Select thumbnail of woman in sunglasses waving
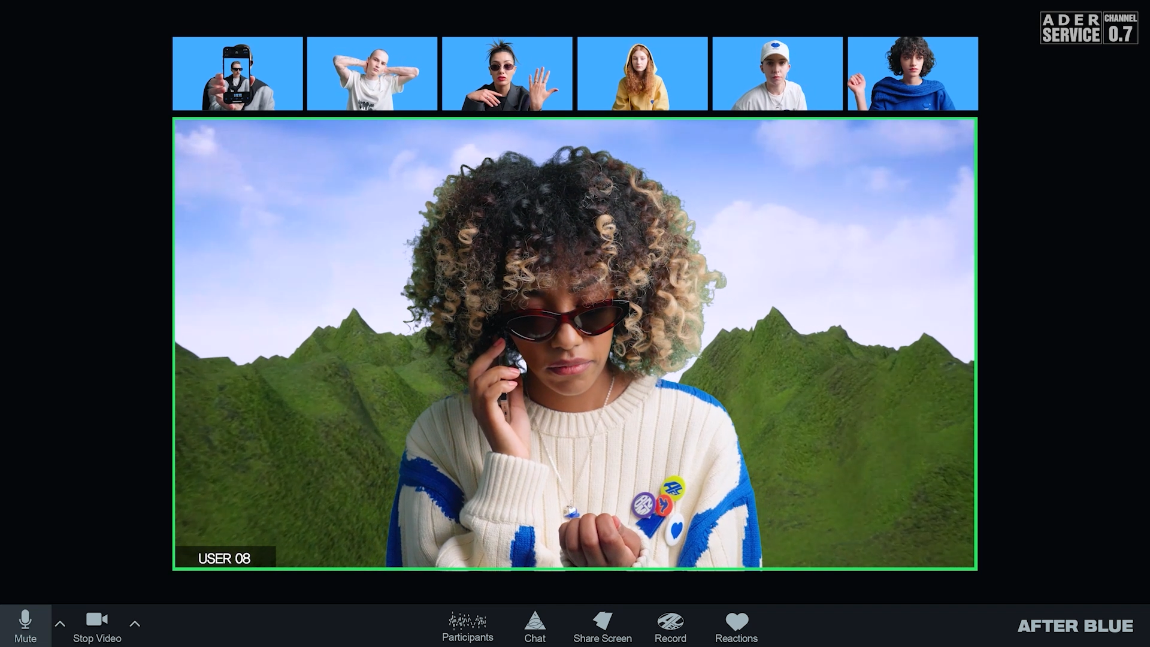The image size is (1150, 647). (x=507, y=74)
